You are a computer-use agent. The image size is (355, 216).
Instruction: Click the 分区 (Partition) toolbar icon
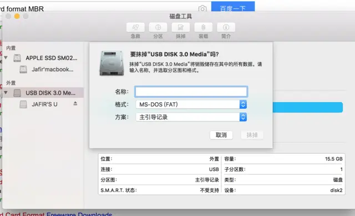click(x=158, y=27)
